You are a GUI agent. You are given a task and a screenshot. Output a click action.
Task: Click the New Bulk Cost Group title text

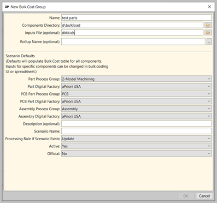[x=28, y=7]
